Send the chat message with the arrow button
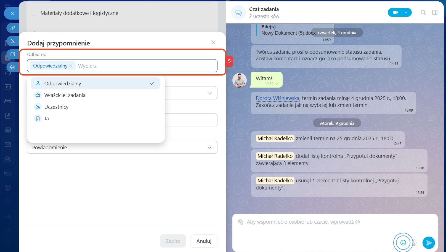 click(x=429, y=243)
